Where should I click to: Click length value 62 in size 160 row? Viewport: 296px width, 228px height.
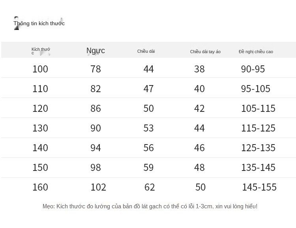coord(150,187)
